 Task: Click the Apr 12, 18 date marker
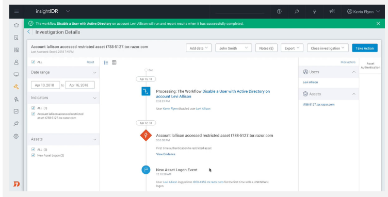point(146,123)
